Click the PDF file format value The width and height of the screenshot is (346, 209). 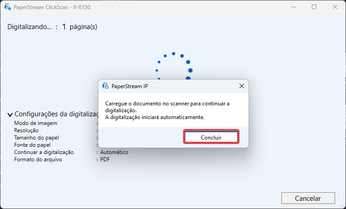[105, 159]
